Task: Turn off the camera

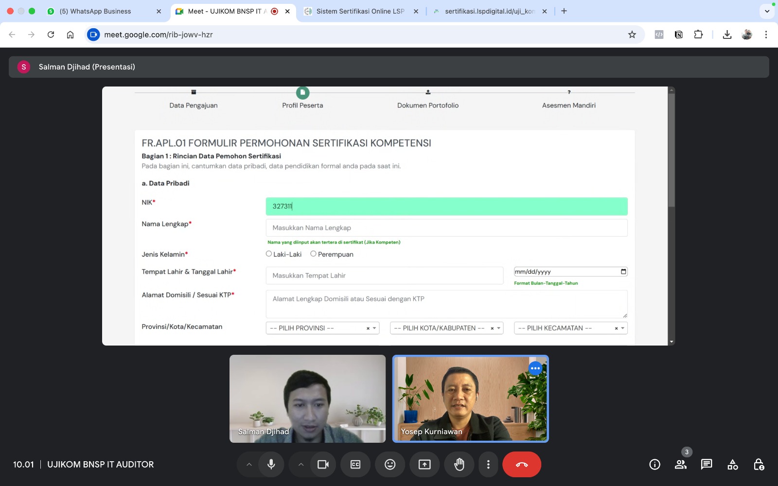Action: pyautogui.click(x=324, y=464)
